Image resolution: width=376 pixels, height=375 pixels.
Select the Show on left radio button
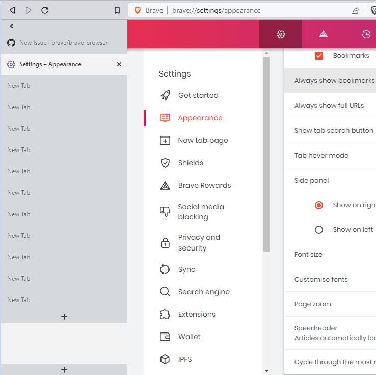[319, 230]
